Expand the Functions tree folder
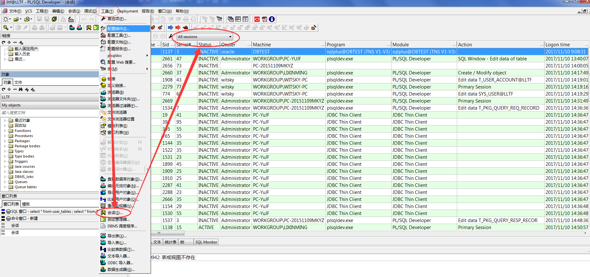This screenshot has height=277, width=590. point(5,131)
